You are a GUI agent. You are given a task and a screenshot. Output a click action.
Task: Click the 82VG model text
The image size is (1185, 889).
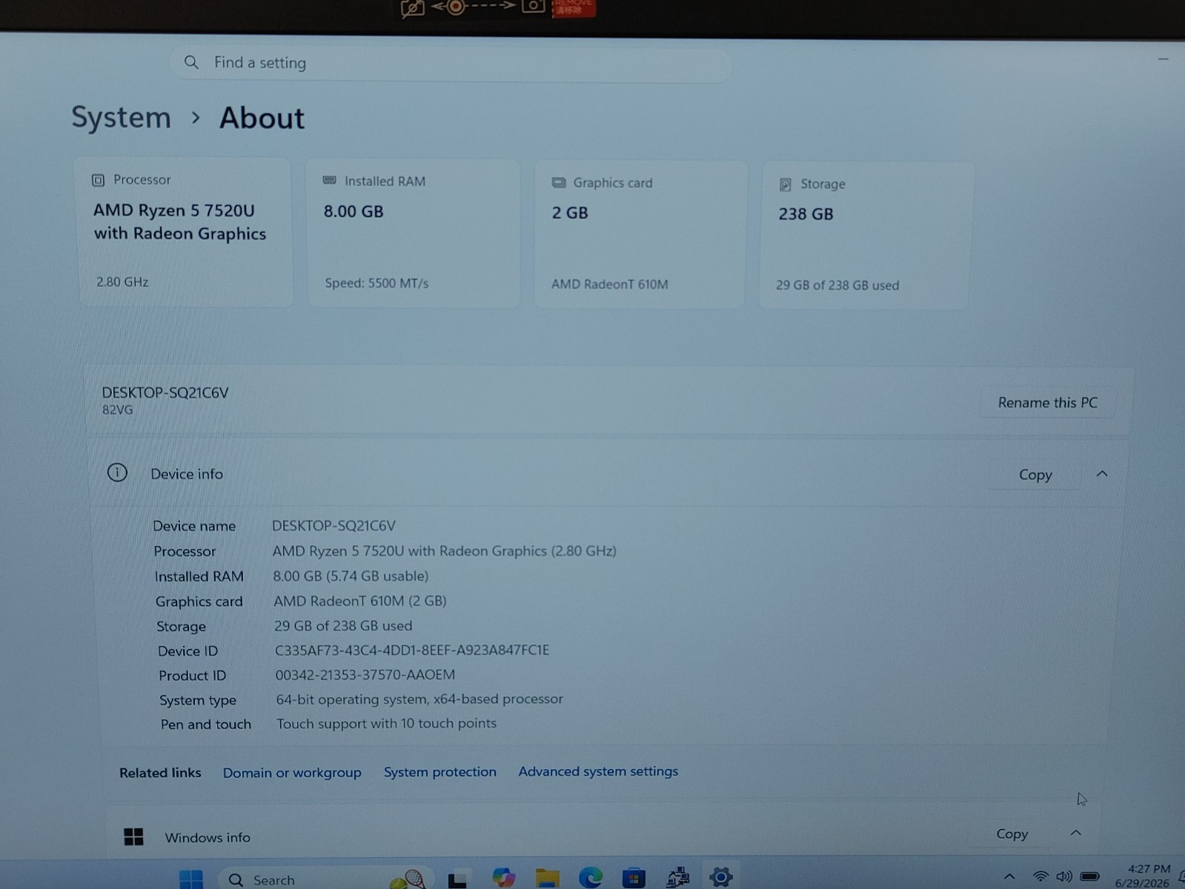[x=118, y=410]
